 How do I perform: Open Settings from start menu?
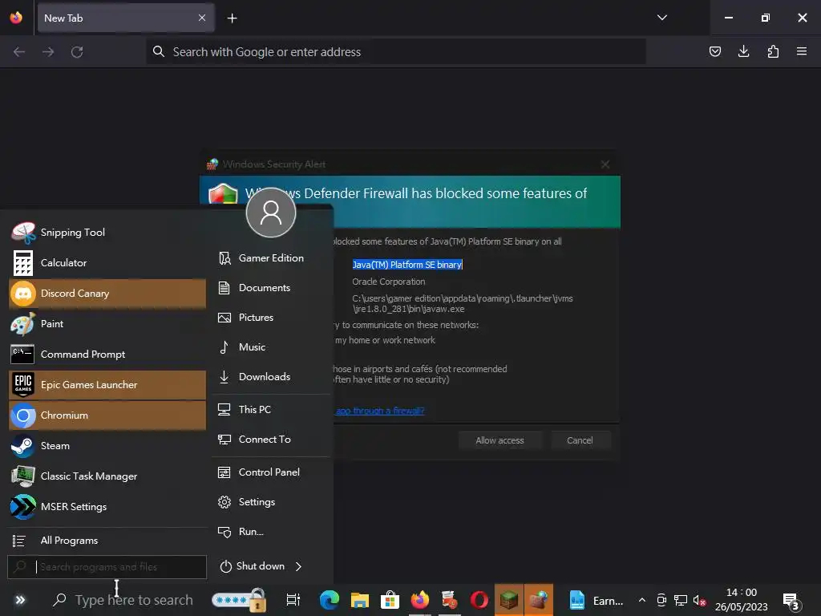point(271,502)
